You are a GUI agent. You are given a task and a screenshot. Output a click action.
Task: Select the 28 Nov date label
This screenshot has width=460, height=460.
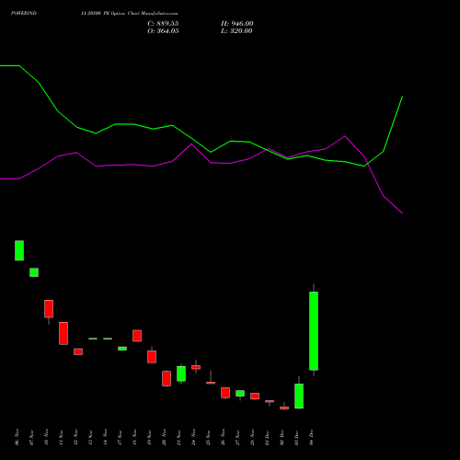[252, 437]
